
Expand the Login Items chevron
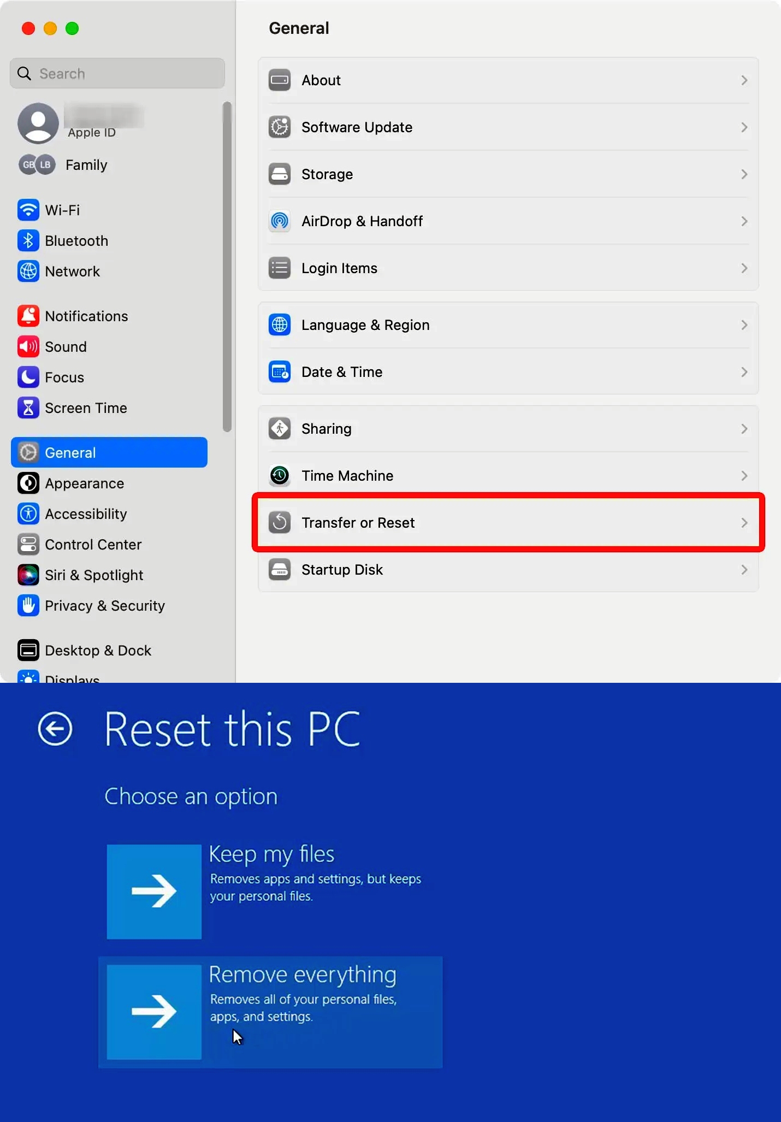coord(744,268)
